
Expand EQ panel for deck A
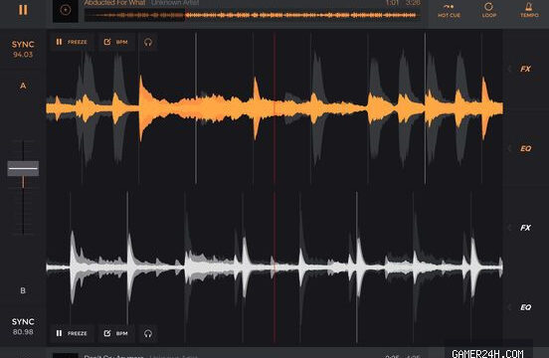tap(525, 149)
